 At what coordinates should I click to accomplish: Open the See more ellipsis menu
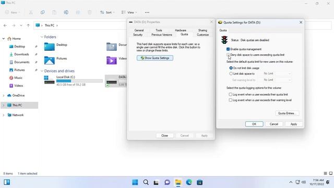pos(147,13)
